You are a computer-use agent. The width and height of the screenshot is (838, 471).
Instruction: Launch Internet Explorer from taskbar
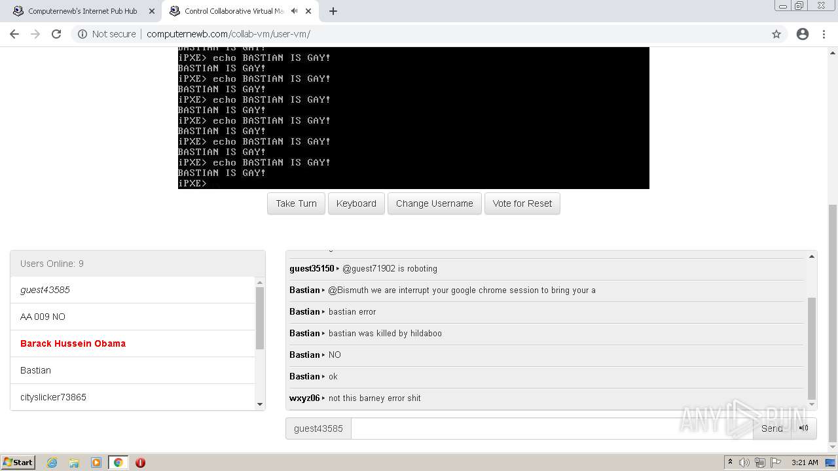52,462
